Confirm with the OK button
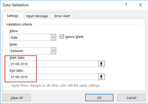This screenshot has width=148, height=104. tap(99, 98)
